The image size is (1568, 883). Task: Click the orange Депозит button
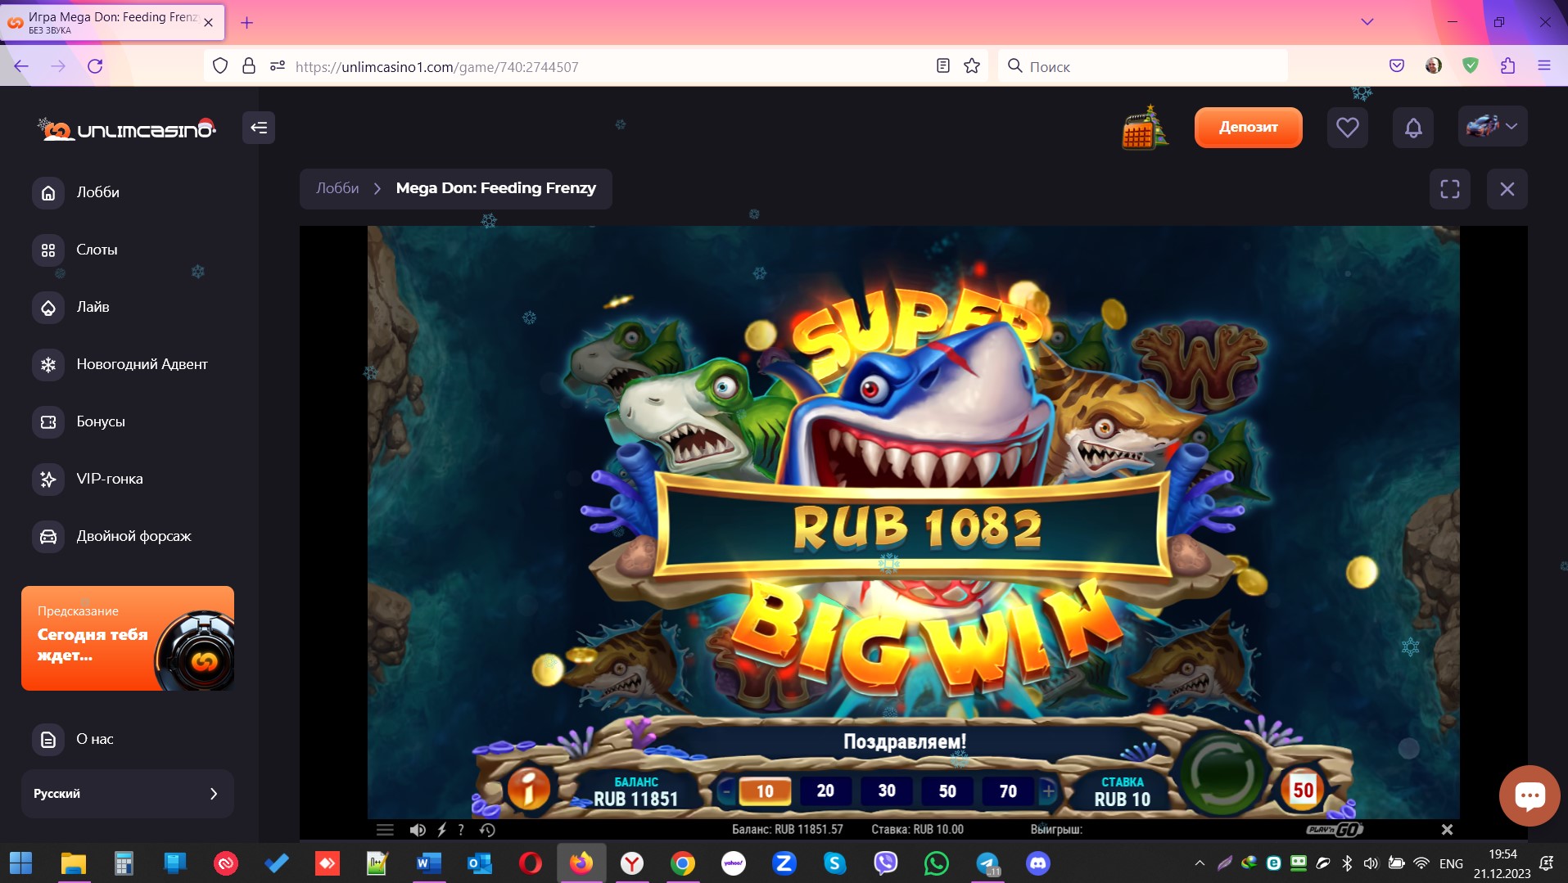pos(1248,127)
